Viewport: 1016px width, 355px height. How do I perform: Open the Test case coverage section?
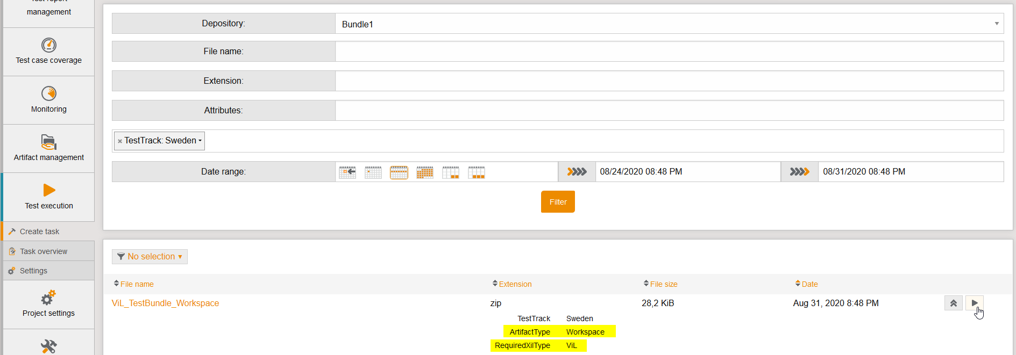pos(48,52)
